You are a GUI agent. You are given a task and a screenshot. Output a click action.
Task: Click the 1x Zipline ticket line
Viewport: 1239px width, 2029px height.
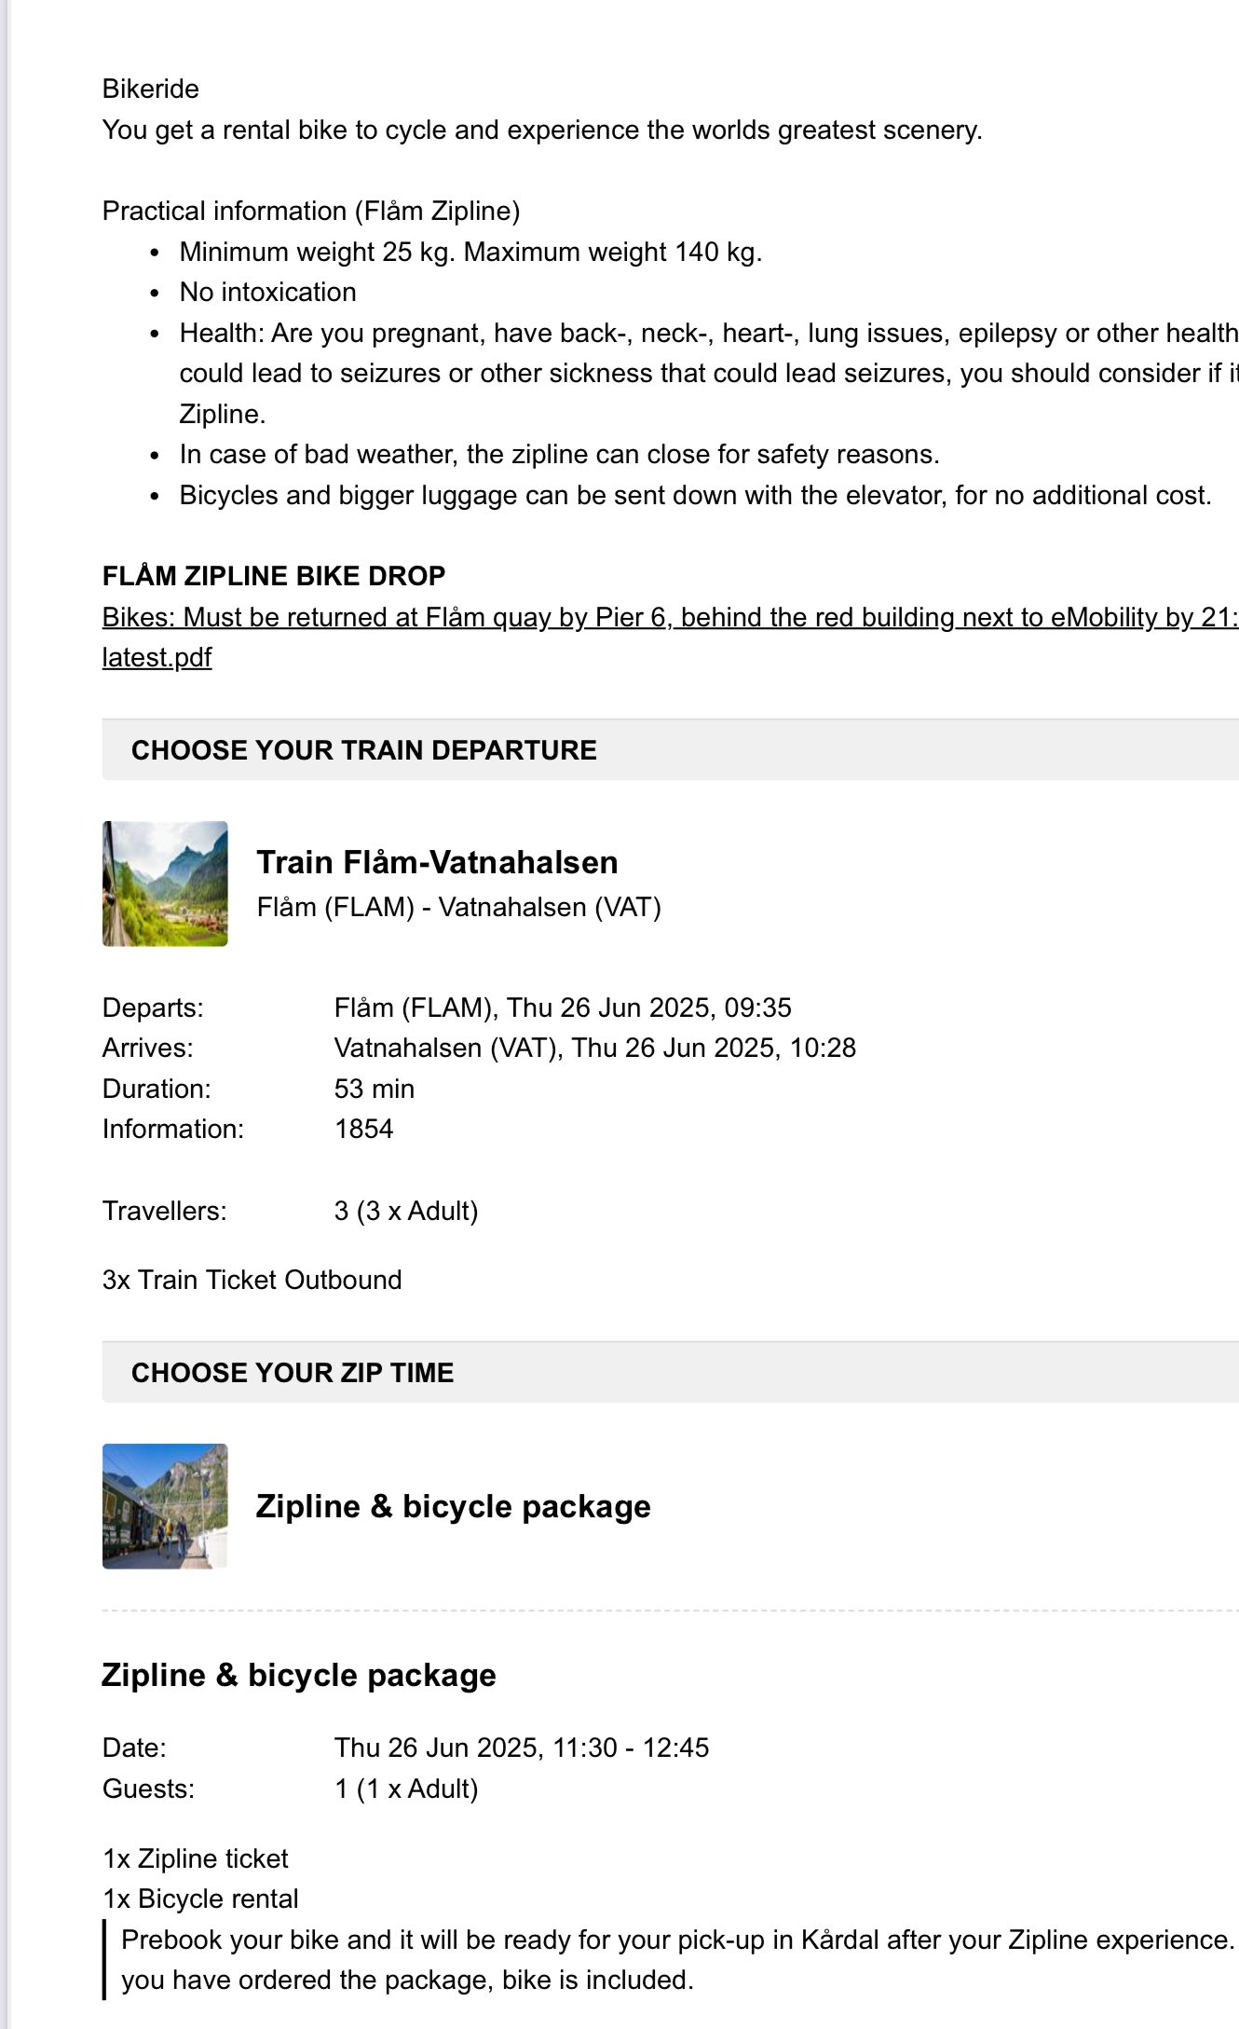coord(196,1858)
